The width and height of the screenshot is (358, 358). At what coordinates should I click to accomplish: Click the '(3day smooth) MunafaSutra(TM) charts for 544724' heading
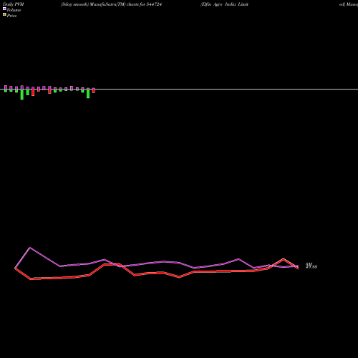pyautogui.click(x=111, y=4)
